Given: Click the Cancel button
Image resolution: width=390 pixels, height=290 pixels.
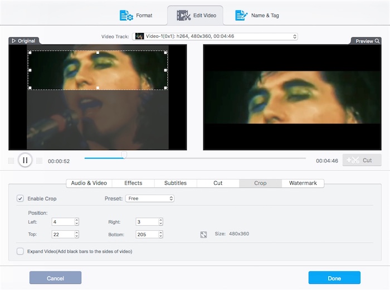Looking at the screenshot, I should click(x=55, y=278).
